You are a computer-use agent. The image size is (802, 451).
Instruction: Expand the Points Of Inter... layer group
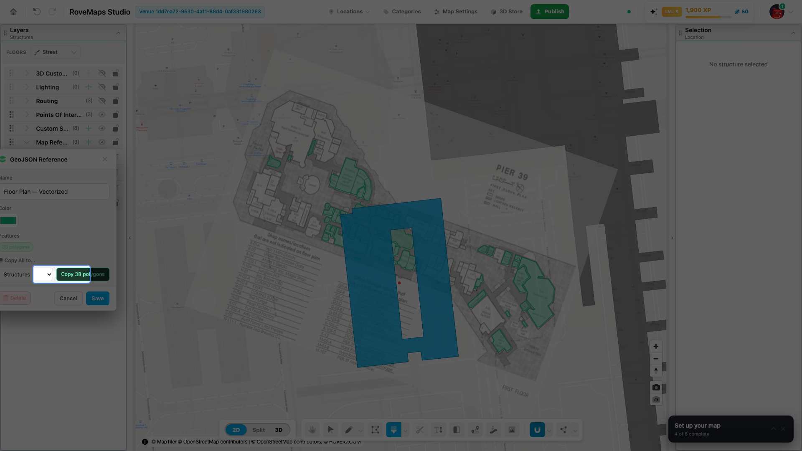tap(27, 114)
